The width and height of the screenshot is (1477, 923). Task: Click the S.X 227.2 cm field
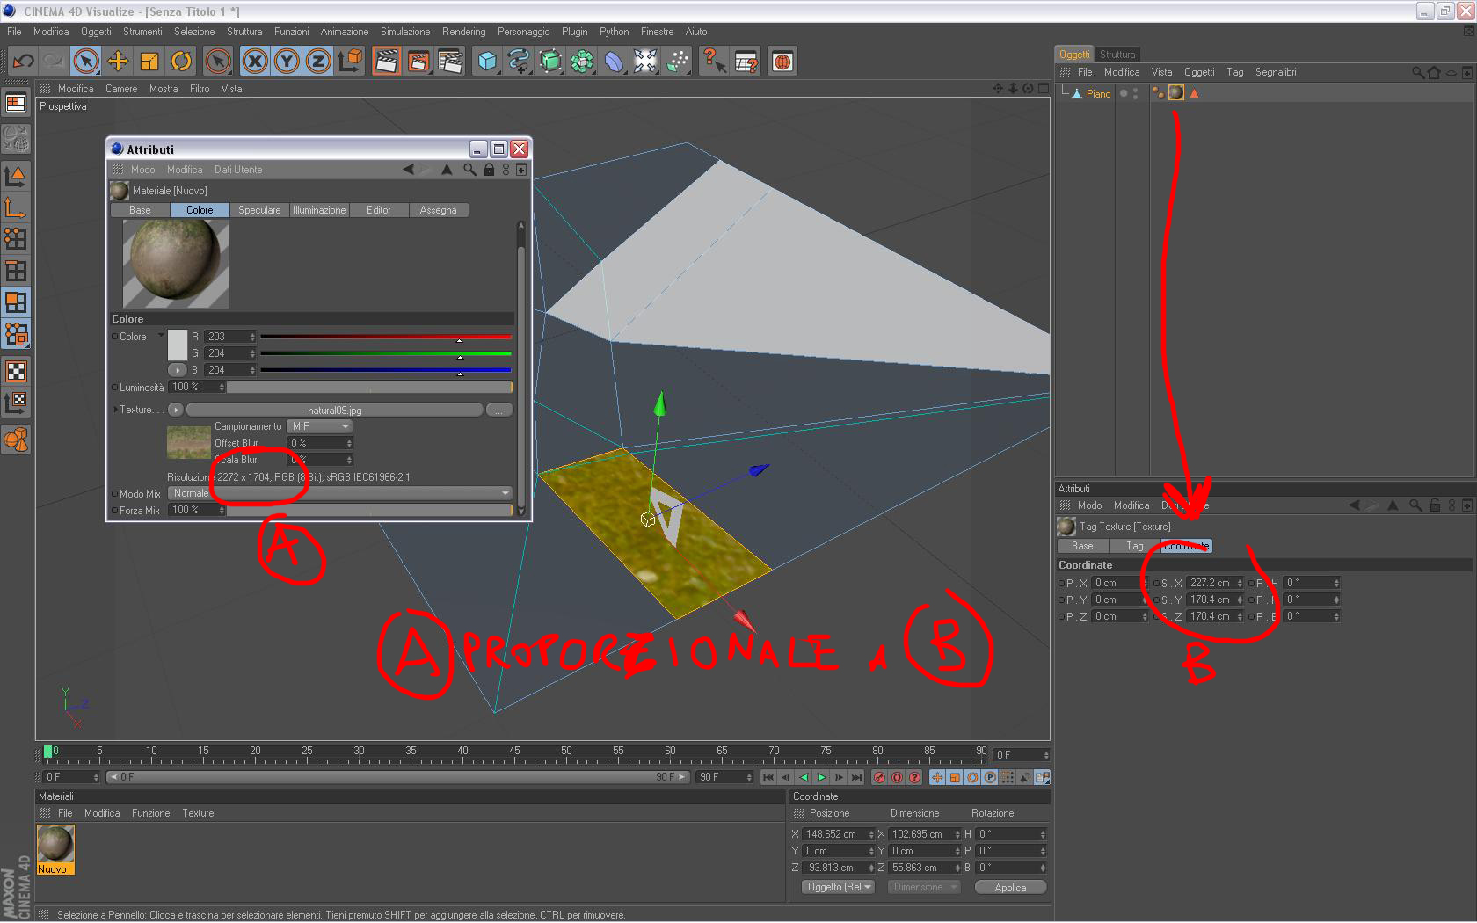[x=1215, y=583]
